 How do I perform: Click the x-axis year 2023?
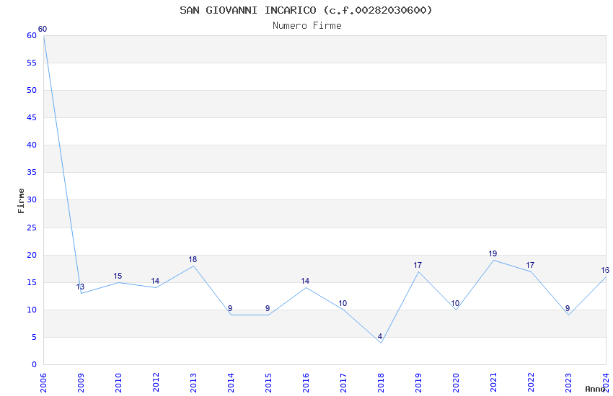pos(568,383)
